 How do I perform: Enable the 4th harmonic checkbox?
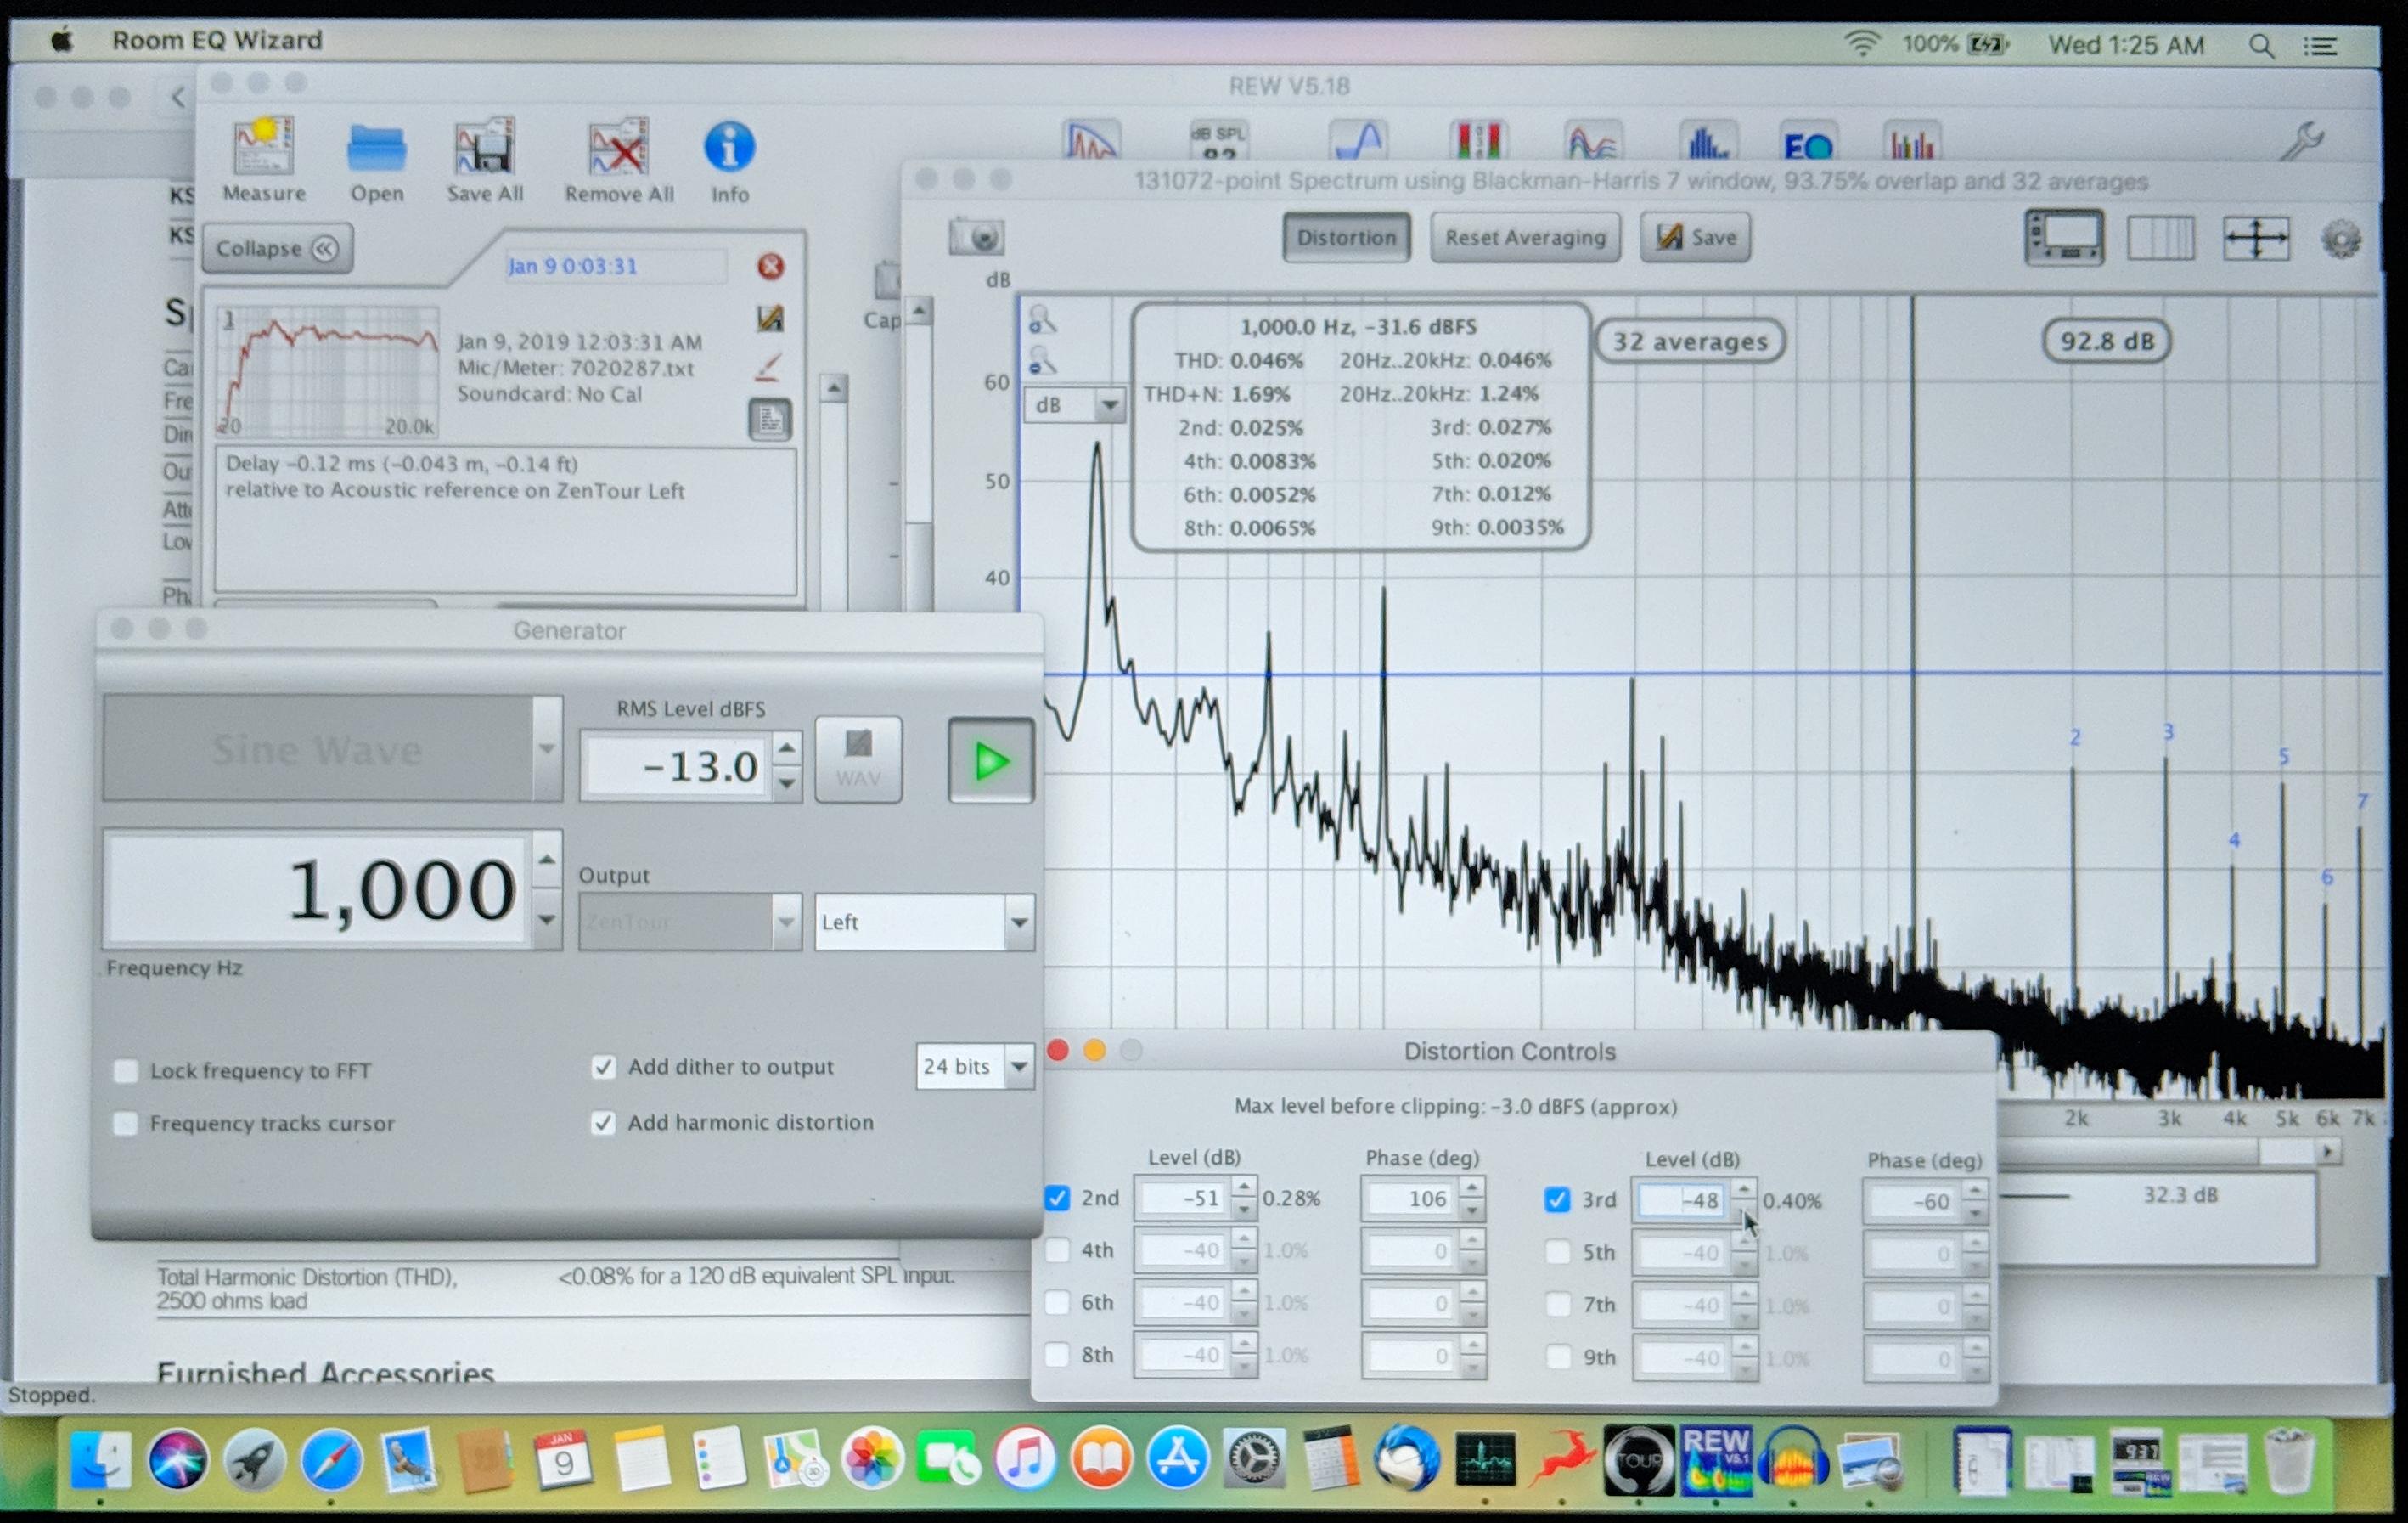coord(1057,1249)
